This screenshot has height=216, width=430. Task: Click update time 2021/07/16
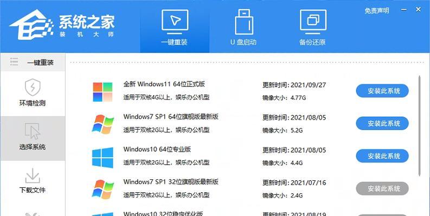coord(308,183)
